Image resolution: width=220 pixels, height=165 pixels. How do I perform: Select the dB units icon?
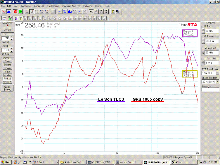coord(96,11)
